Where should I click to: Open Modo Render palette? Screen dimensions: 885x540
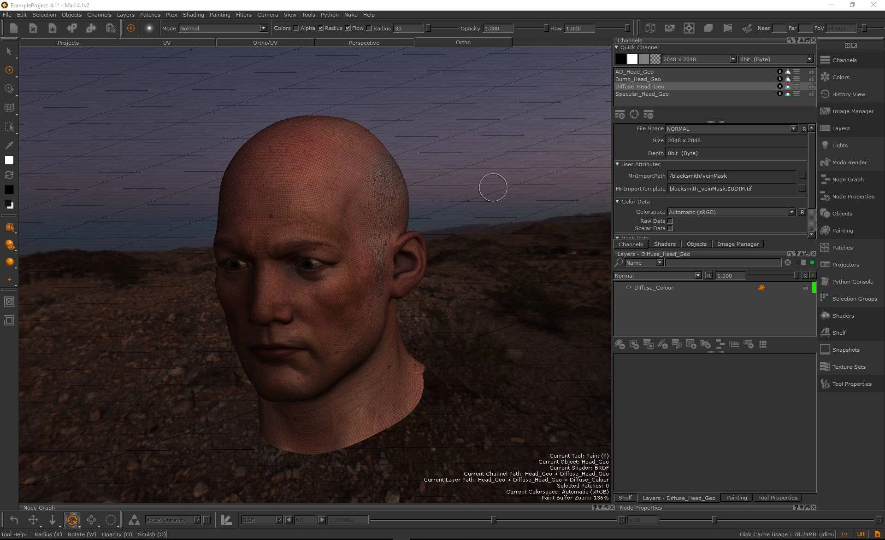849,163
